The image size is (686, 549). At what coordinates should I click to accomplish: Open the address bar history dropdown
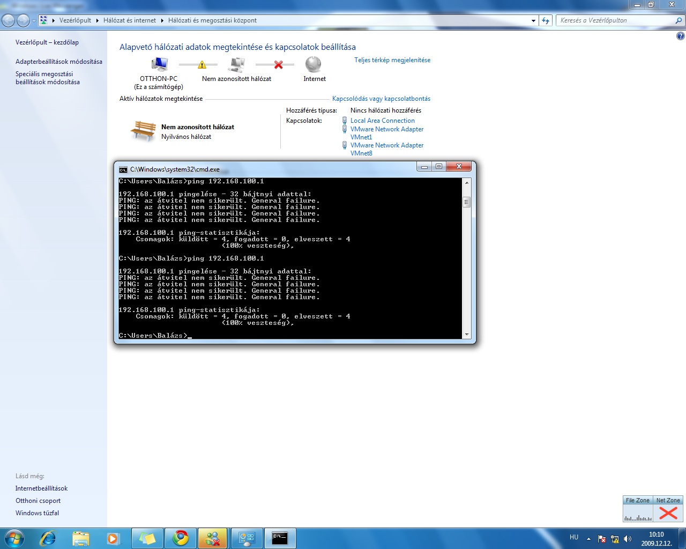tap(533, 20)
